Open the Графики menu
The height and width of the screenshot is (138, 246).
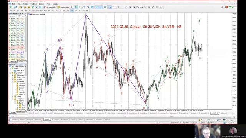coord(33,4)
